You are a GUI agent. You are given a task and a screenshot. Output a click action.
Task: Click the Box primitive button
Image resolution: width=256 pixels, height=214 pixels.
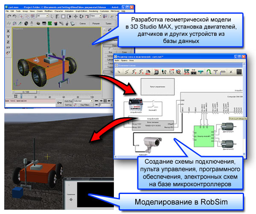[x=111, y=52]
